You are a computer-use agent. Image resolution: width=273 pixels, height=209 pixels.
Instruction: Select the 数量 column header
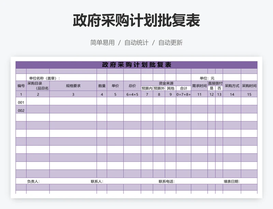coord(102,86)
